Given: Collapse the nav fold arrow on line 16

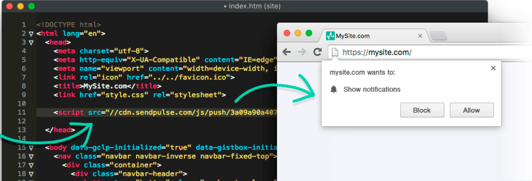Looking at the screenshot, I should click(x=31, y=157).
